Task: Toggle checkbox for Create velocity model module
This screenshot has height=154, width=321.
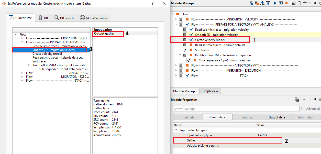Action: pos(185,40)
